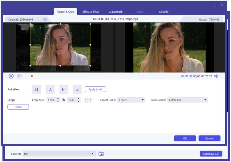Click the Generate GIF button
Screen dimensions: 231x162
tap(211, 154)
